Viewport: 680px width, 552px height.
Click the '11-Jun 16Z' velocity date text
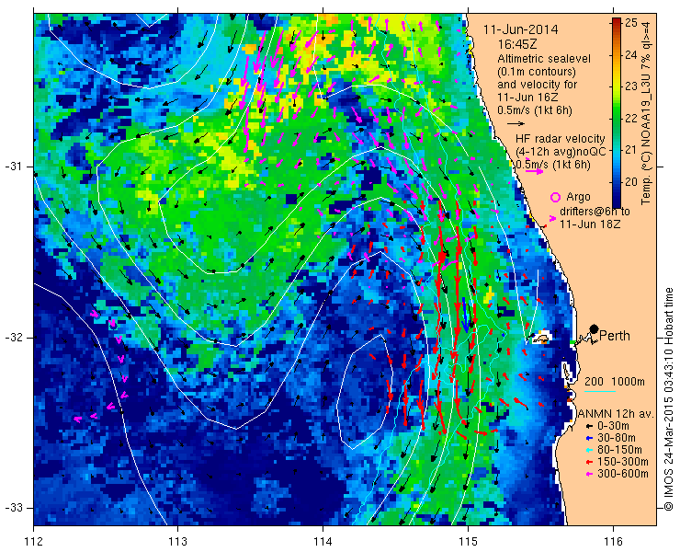pos(527,98)
